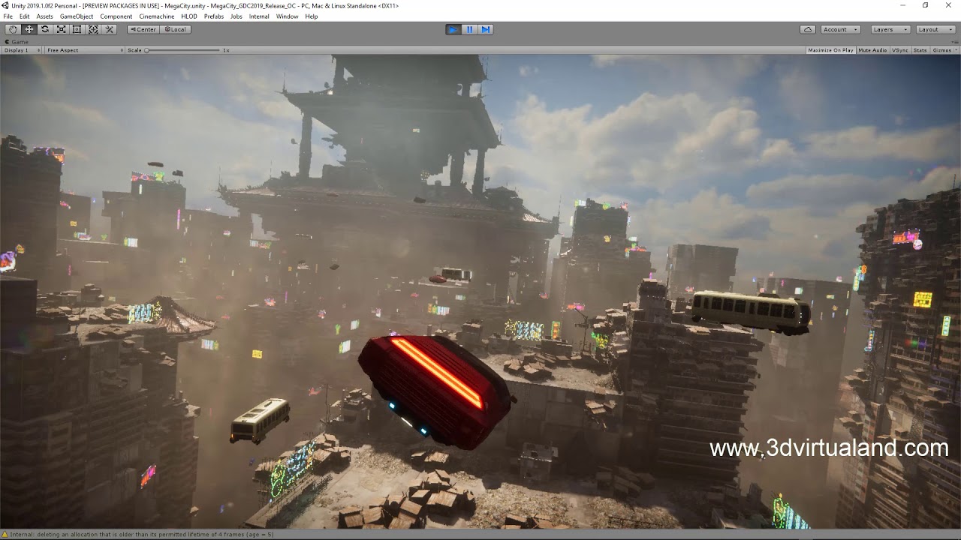Image resolution: width=961 pixels, height=540 pixels.
Task: Click the Play button
Action: 453,29
